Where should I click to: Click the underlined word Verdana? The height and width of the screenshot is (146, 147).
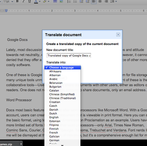click(x=120, y=130)
